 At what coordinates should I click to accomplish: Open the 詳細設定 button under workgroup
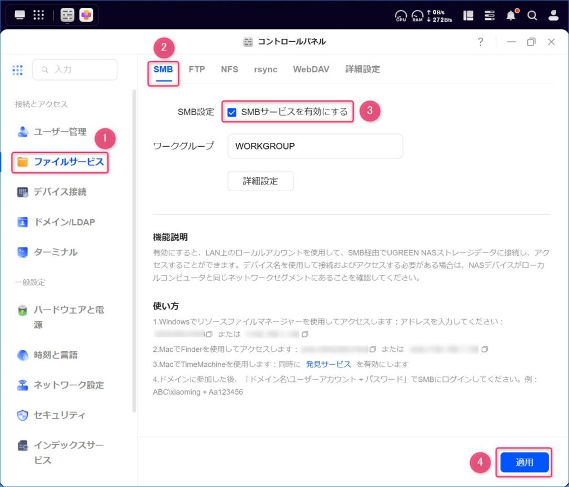pos(260,181)
